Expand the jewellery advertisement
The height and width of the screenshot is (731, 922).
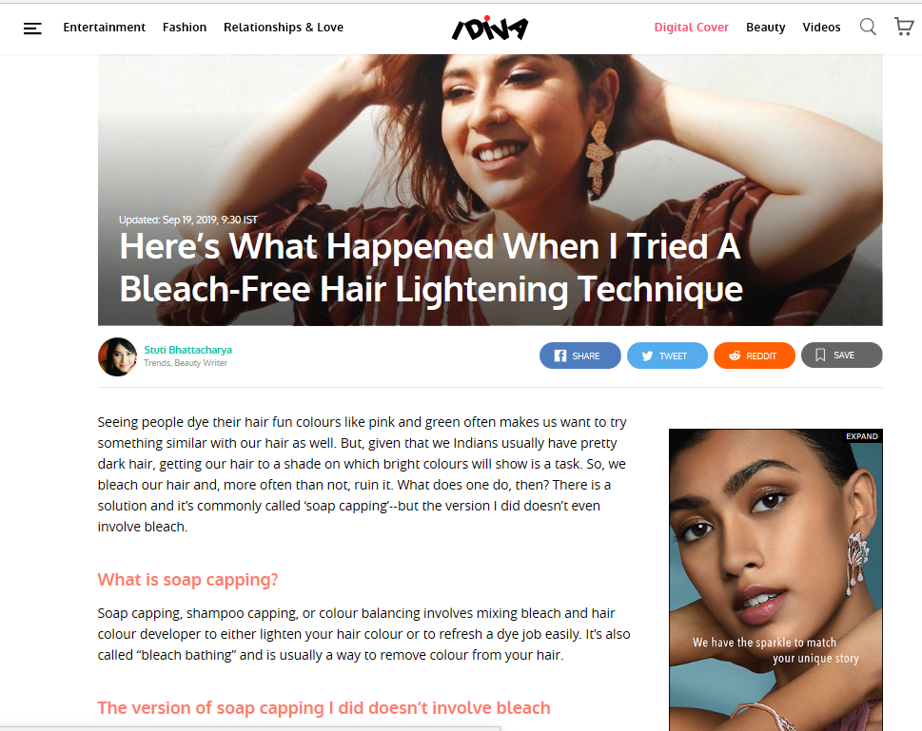(x=861, y=436)
